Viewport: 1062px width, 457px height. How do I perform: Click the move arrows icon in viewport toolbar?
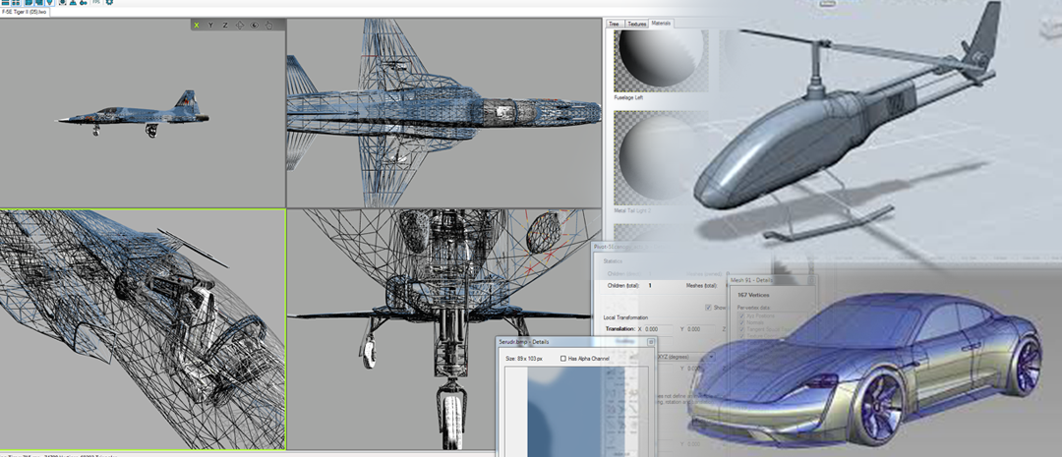tap(240, 25)
